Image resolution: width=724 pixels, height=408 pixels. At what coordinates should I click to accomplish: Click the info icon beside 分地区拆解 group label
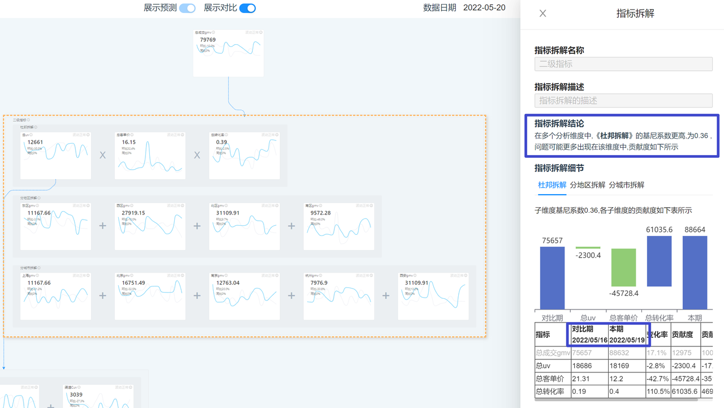click(x=39, y=198)
